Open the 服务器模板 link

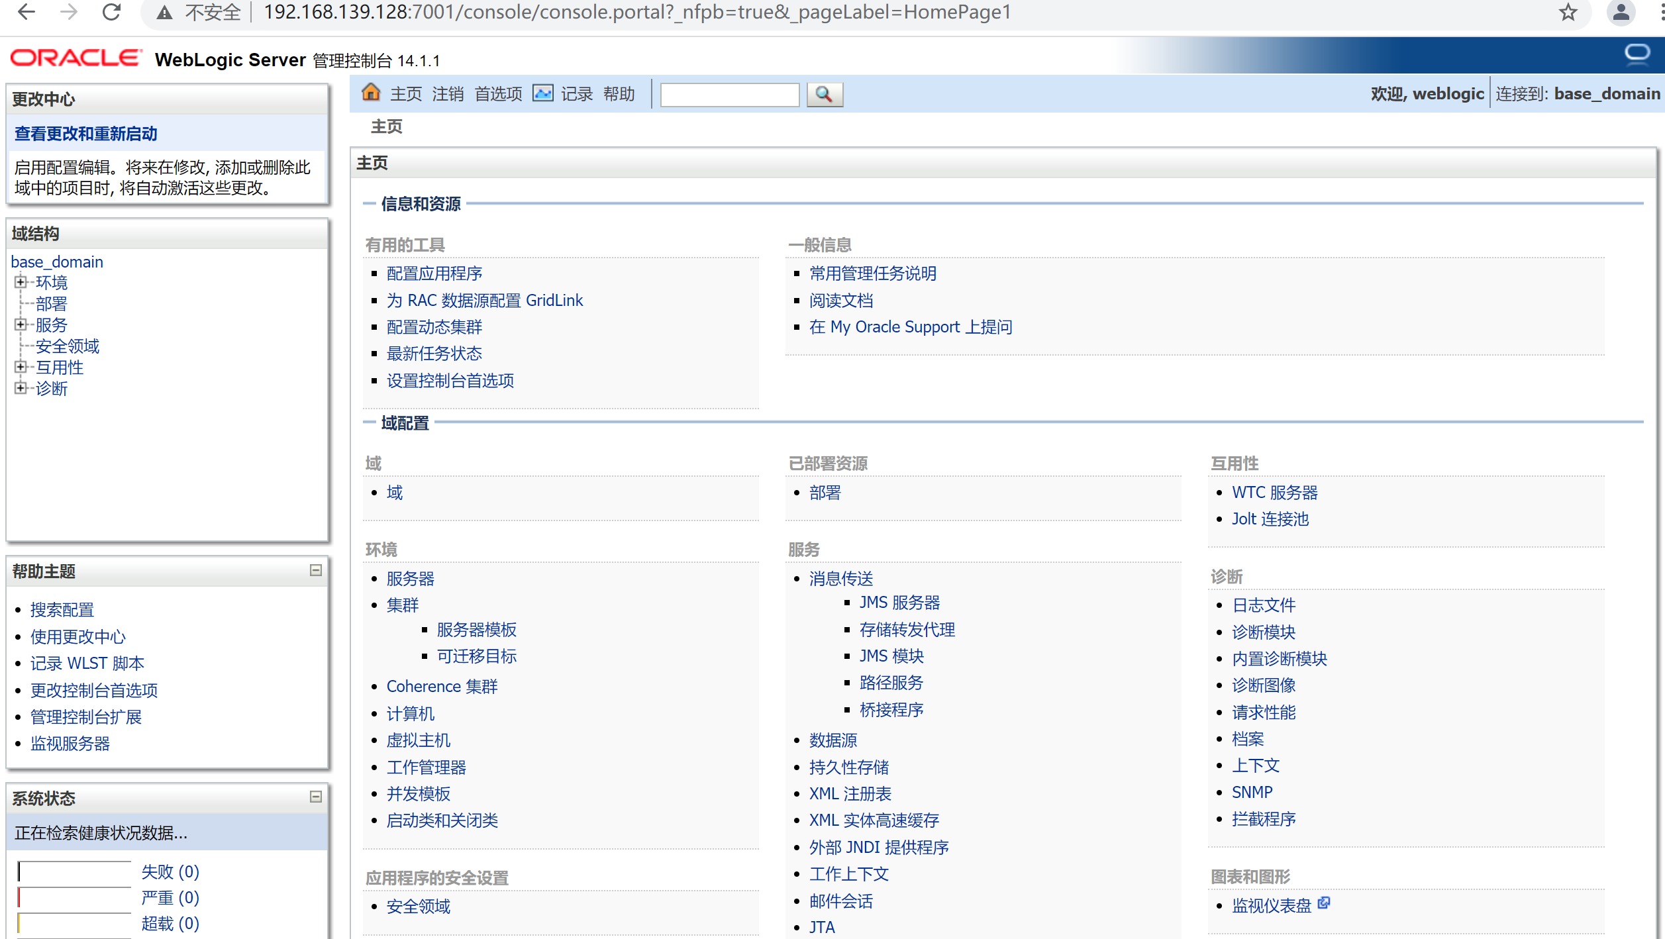coord(477,630)
